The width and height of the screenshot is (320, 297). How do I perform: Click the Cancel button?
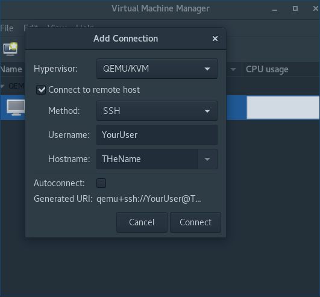tap(142, 222)
